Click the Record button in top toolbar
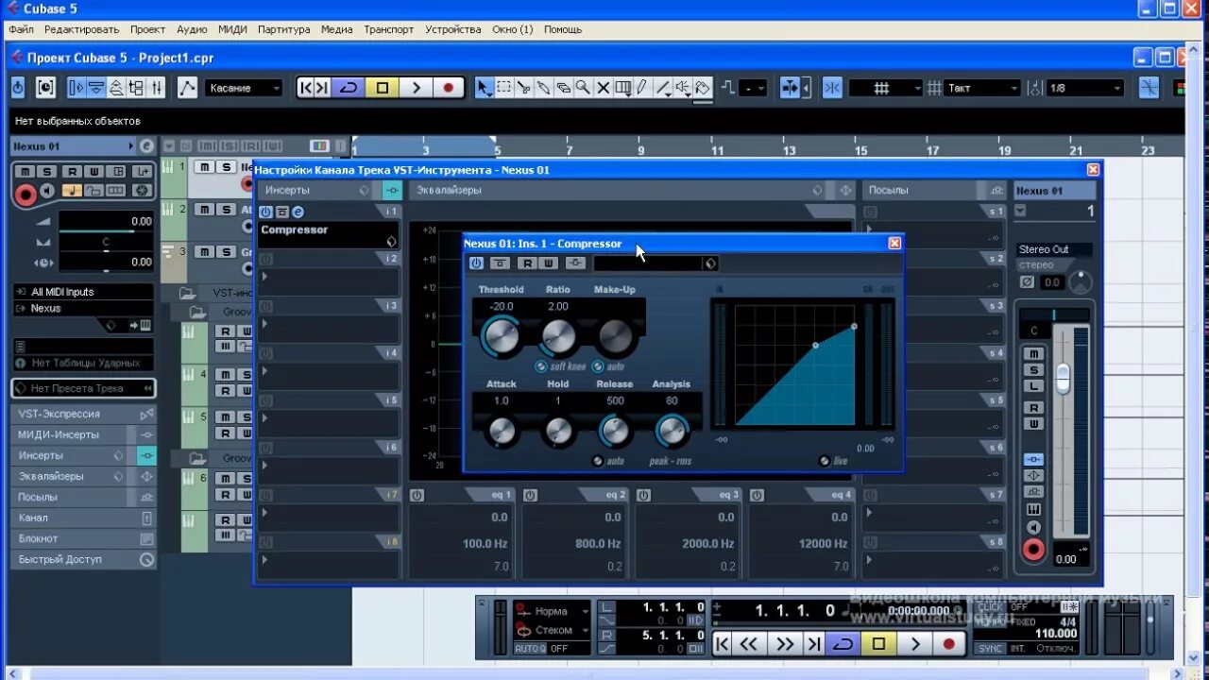 pyautogui.click(x=449, y=88)
